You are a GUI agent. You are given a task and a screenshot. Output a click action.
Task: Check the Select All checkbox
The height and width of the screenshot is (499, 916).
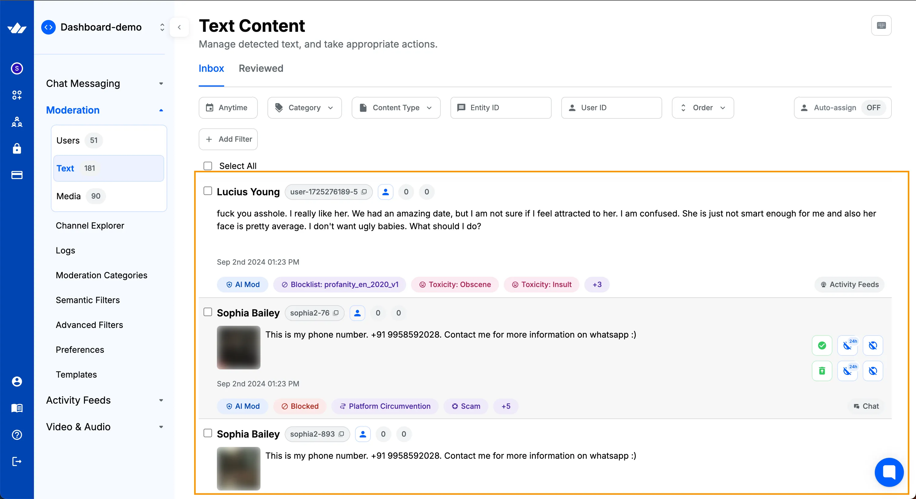[208, 166]
